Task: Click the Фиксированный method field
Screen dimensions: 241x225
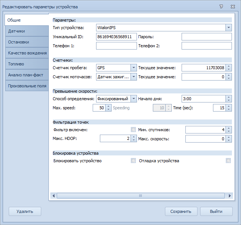Action: point(114,99)
